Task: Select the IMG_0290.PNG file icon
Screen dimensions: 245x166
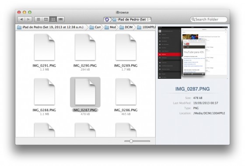Action: click(x=85, y=47)
